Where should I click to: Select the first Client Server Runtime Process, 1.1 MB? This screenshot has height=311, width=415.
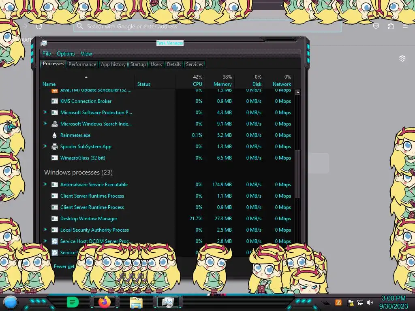(167, 196)
